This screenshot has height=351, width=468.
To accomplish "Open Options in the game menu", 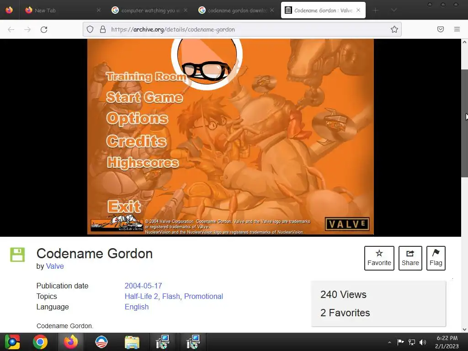I will (137, 119).
